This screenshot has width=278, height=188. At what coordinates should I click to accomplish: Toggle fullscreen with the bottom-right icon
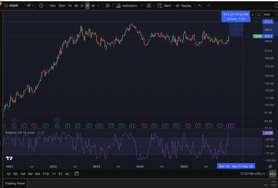(x=274, y=184)
